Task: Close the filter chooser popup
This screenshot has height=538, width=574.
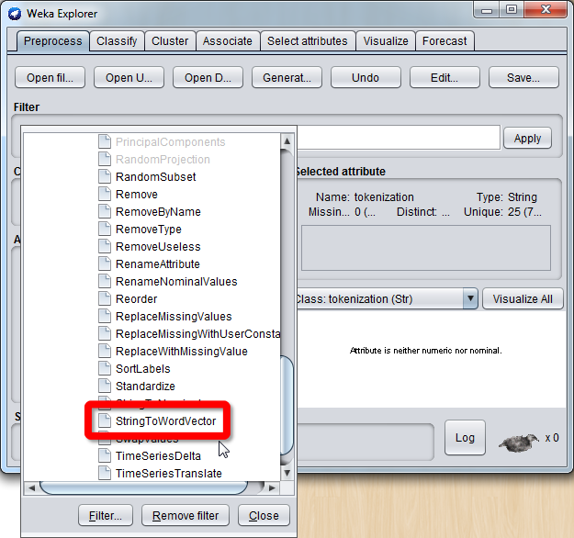Action: coord(264,515)
